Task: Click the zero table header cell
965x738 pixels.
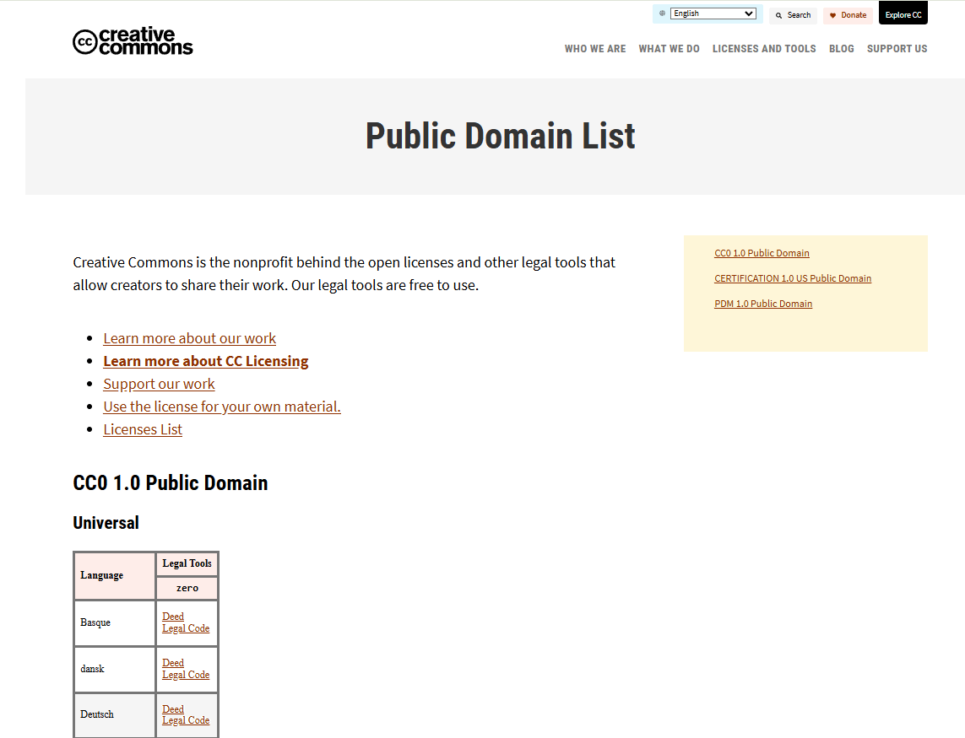Action: pos(187,589)
